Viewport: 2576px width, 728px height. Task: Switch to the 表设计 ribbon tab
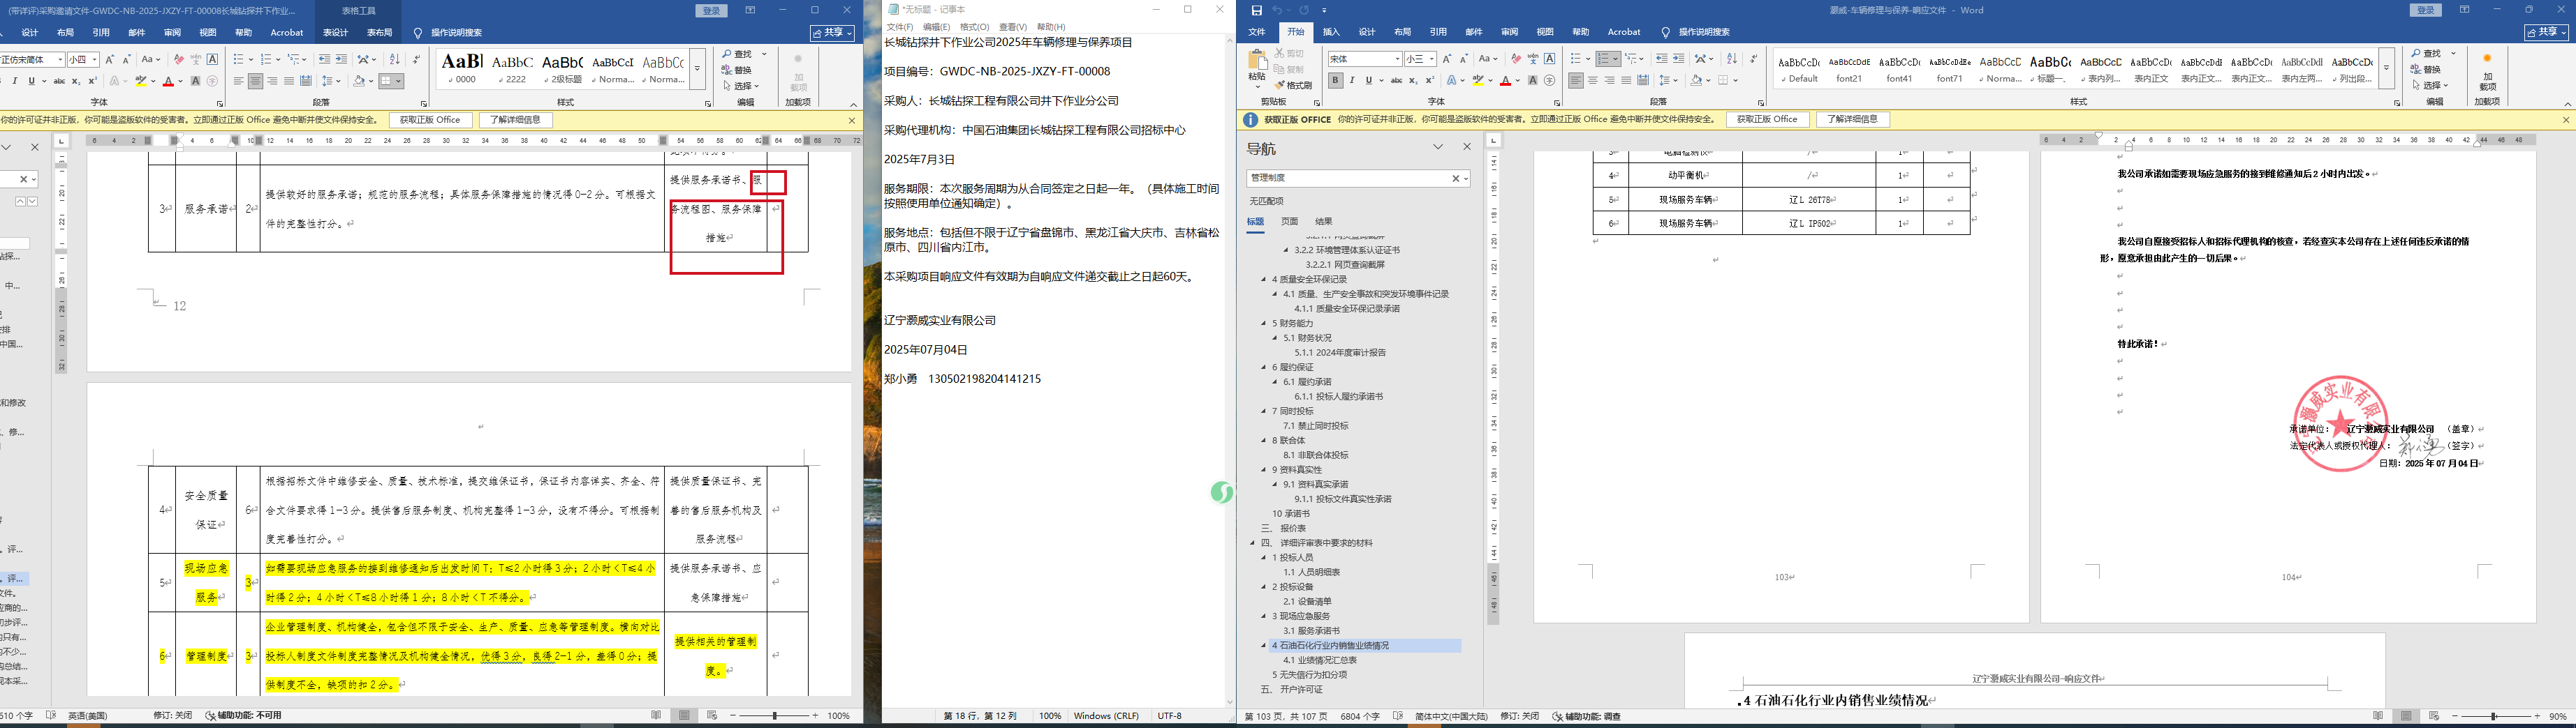tap(335, 32)
